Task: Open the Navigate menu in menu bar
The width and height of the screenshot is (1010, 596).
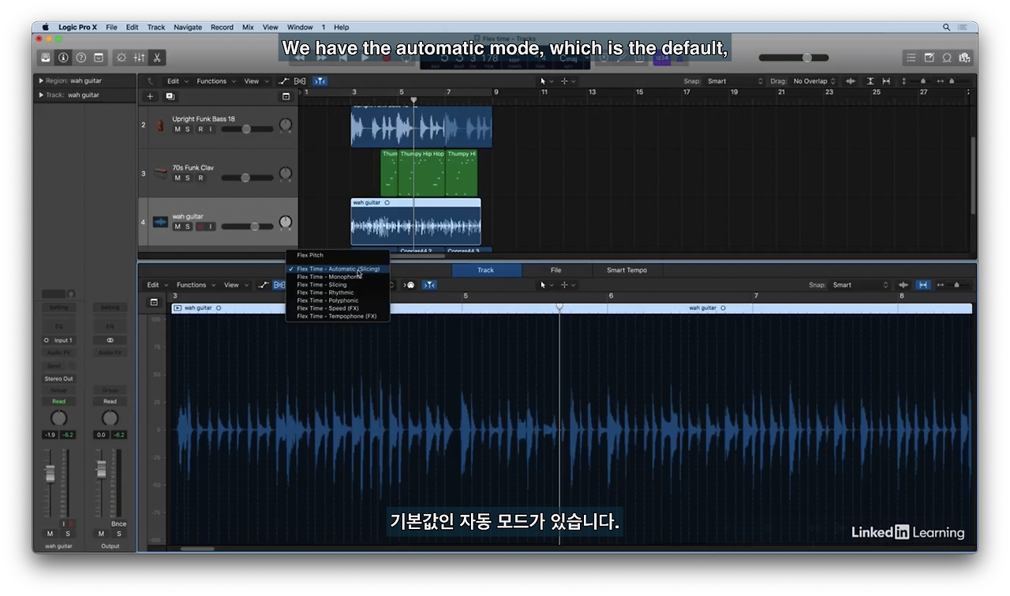Action: click(x=188, y=27)
